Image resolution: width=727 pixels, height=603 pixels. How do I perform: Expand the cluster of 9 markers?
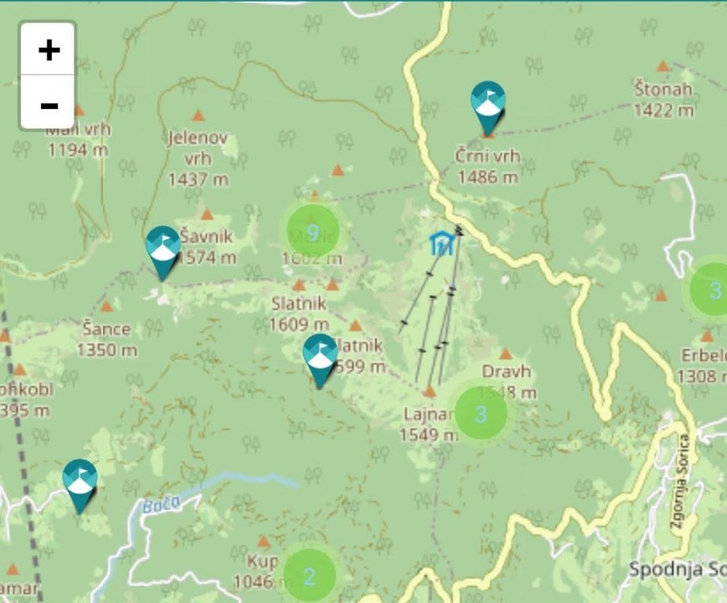click(313, 230)
